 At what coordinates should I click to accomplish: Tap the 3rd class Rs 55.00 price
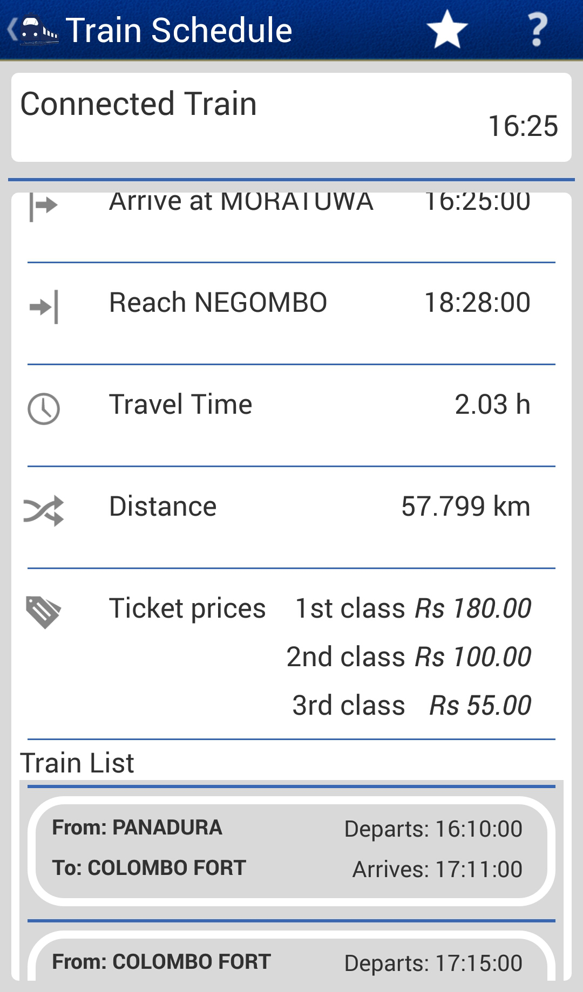click(411, 706)
